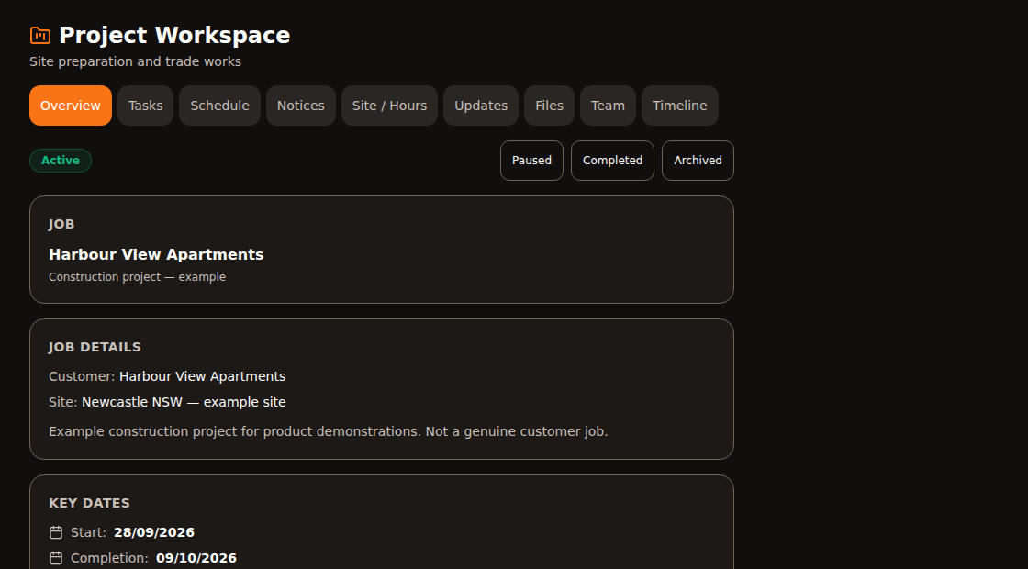Click the Customer value Harbour View Apartments
The height and width of the screenshot is (569, 1028).
tap(203, 376)
